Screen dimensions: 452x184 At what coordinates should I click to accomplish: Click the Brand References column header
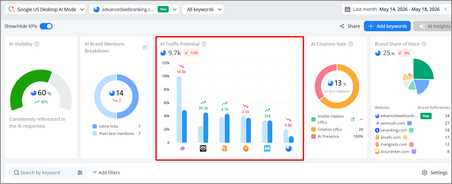pos(434,108)
